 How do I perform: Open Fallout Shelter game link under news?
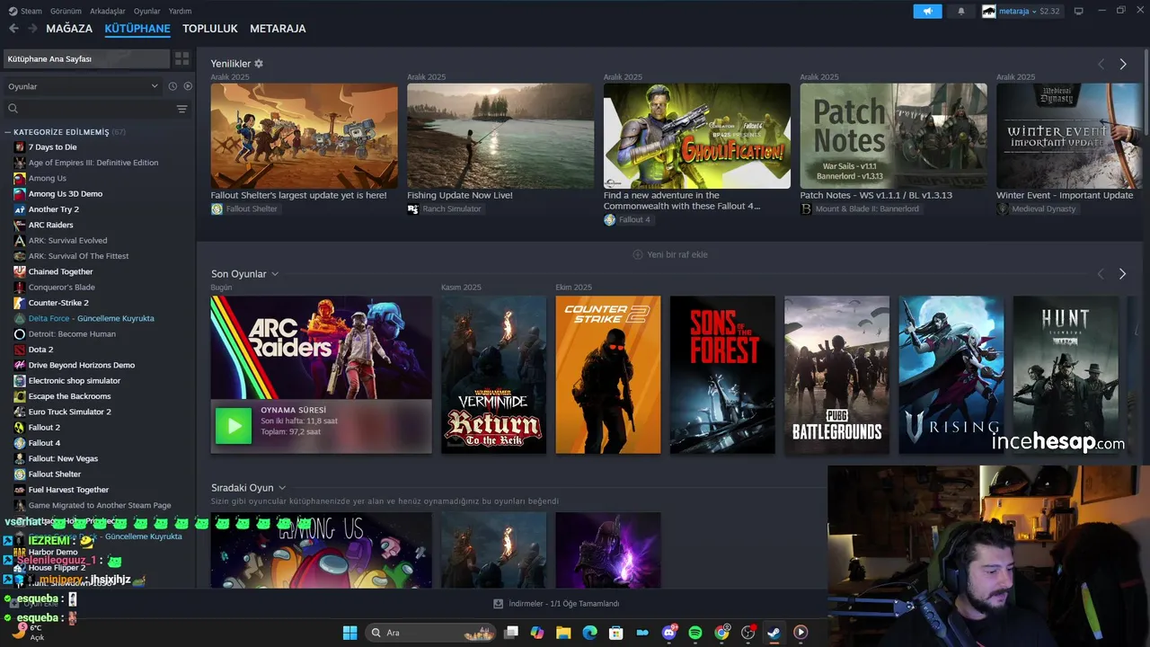click(x=244, y=208)
